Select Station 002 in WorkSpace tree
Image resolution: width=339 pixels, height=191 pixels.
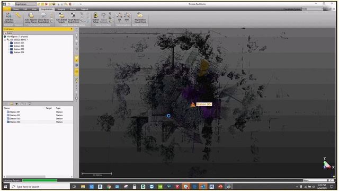coord(19,46)
